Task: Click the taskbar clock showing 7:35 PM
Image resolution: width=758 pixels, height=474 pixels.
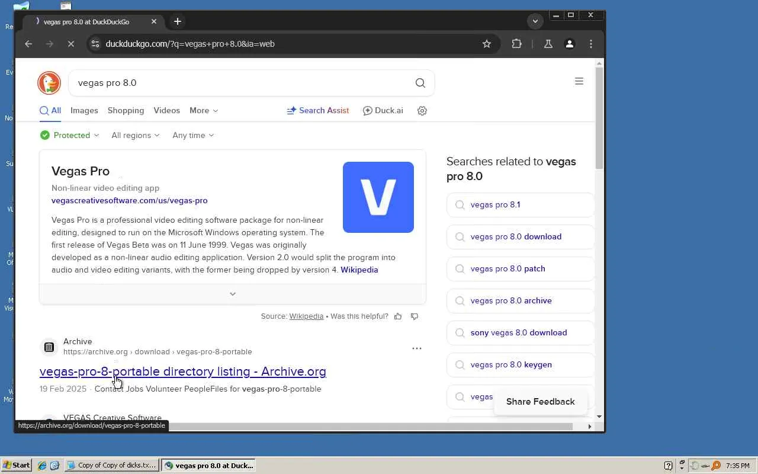Action: (x=737, y=466)
